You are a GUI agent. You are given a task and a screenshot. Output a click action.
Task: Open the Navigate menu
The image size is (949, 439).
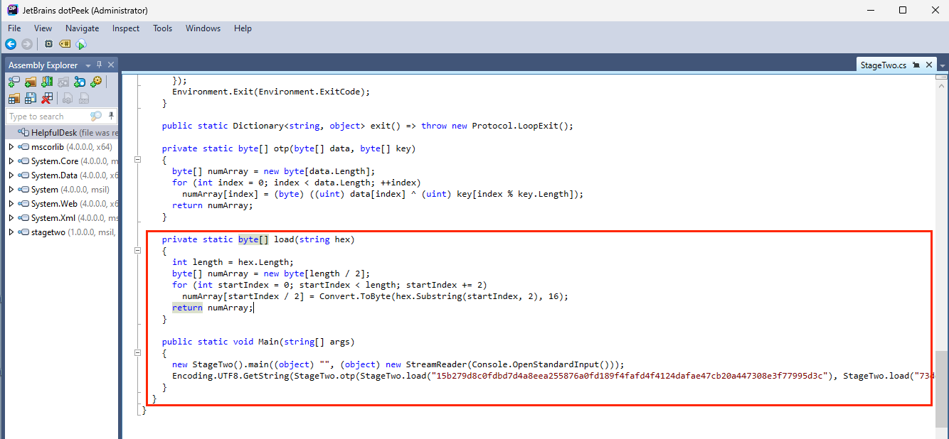tap(82, 28)
